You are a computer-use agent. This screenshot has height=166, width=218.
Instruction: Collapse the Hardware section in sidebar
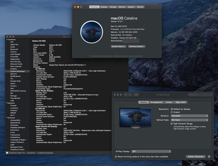7,40
